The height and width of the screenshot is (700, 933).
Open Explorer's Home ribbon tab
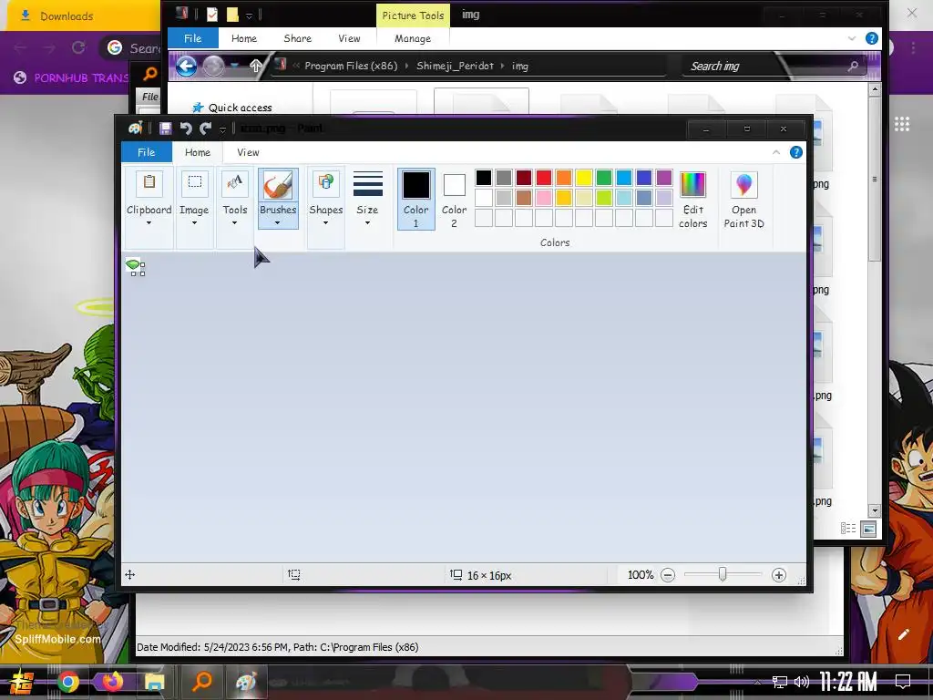click(x=244, y=38)
